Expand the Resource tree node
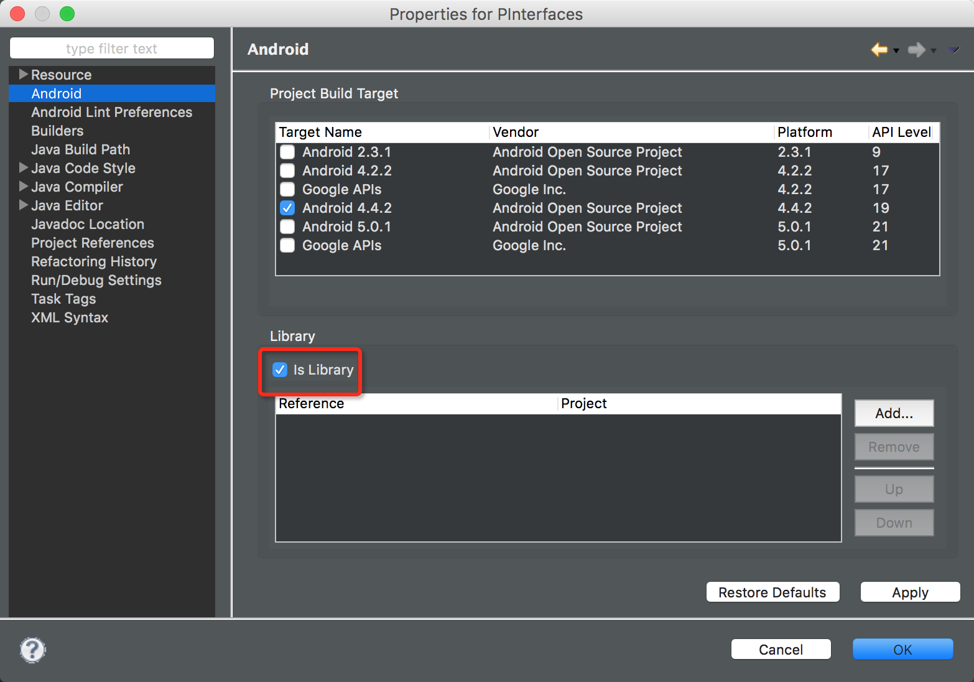Image resolution: width=974 pixels, height=682 pixels. [23, 75]
